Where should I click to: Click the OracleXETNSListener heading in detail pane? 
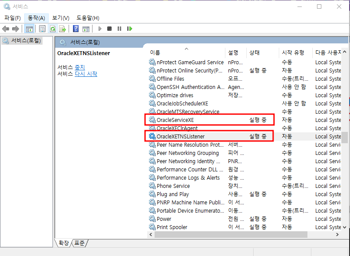83,53
